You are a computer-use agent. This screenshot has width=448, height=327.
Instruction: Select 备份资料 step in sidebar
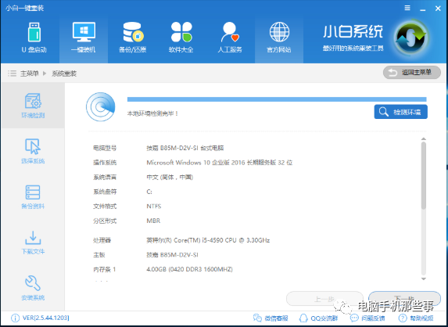click(x=33, y=196)
